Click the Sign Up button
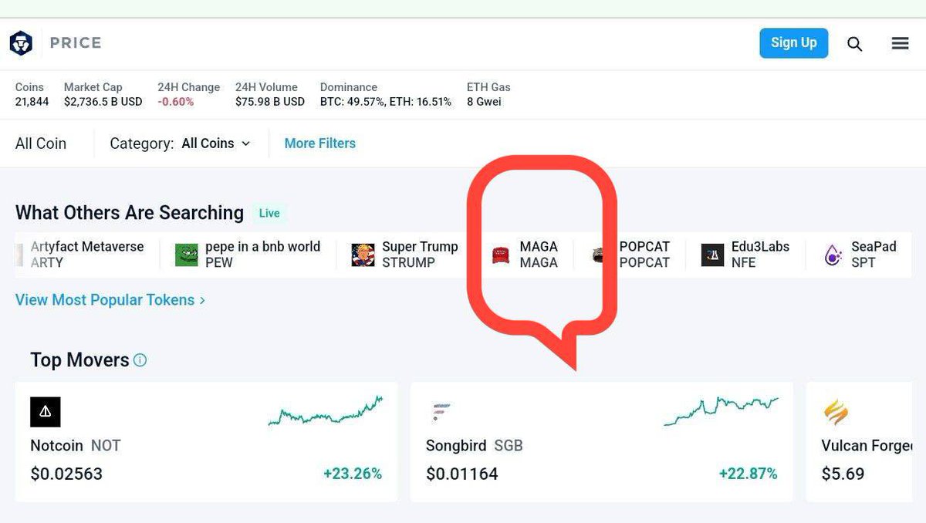Screen dimensions: 926x523 click(x=794, y=43)
